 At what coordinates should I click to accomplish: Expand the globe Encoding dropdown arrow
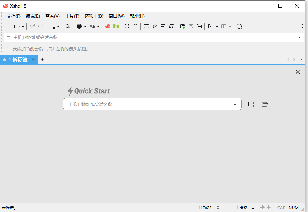(x=85, y=27)
